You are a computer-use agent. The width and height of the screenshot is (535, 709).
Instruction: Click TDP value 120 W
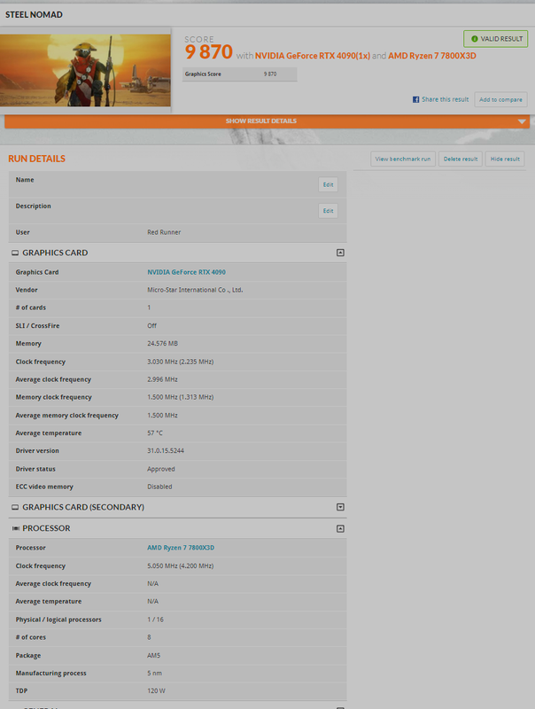tap(156, 691)
